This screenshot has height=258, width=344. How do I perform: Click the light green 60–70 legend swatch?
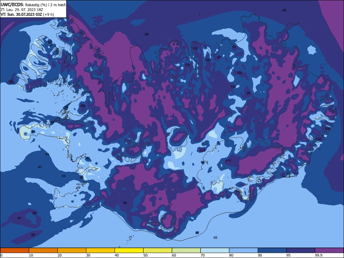[x=186, y=250]
